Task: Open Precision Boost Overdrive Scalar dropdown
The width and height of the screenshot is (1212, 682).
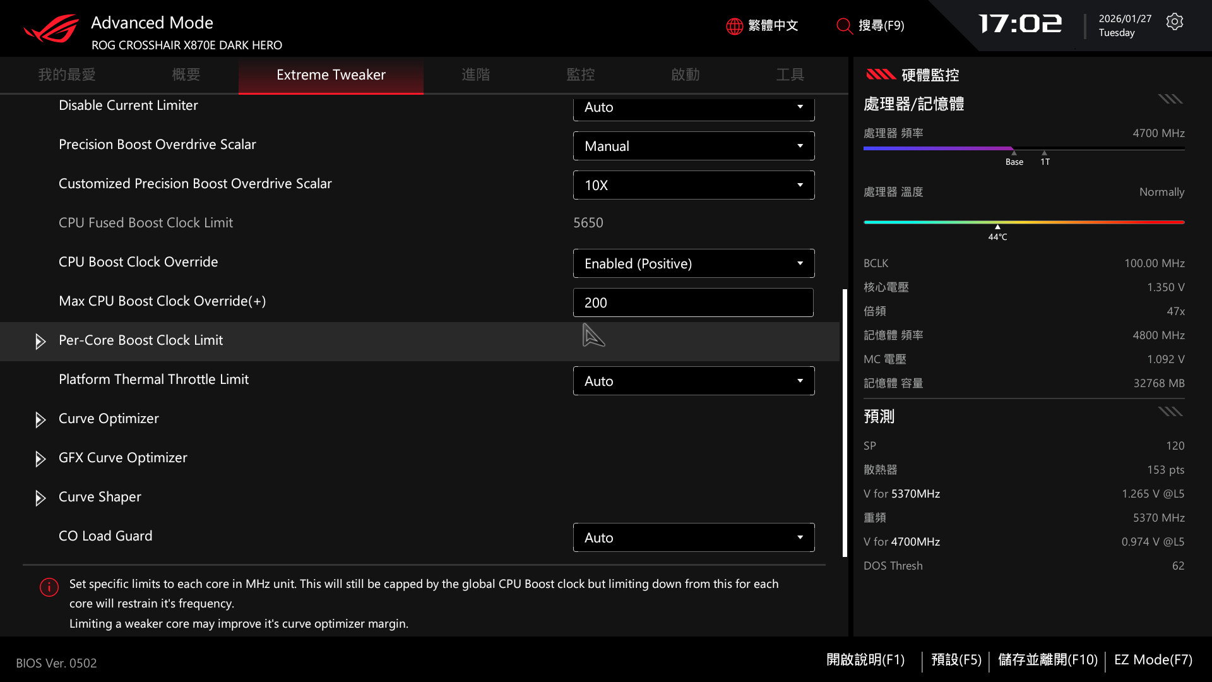Action: pos(693,146)
